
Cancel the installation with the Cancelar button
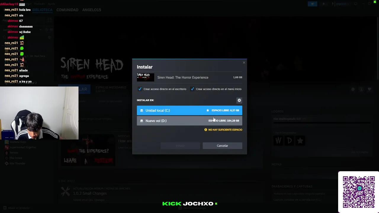[x=222, y=146]
